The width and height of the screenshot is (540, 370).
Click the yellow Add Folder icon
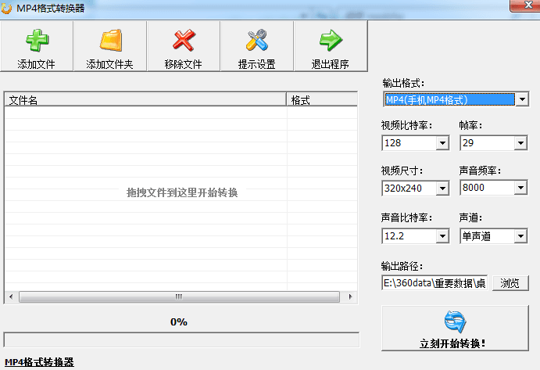(x=111, y=40)
